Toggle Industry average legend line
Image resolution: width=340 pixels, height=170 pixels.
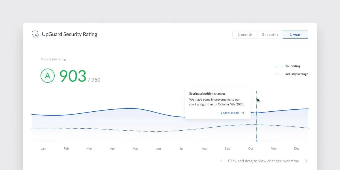point(280,74)
